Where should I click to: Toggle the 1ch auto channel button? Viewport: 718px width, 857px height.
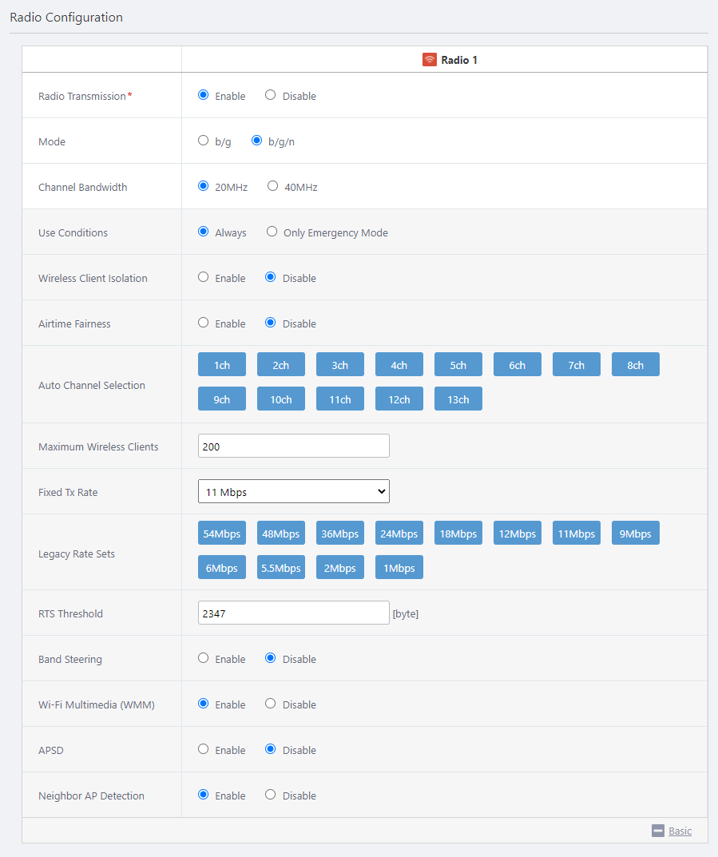[221, 364]
